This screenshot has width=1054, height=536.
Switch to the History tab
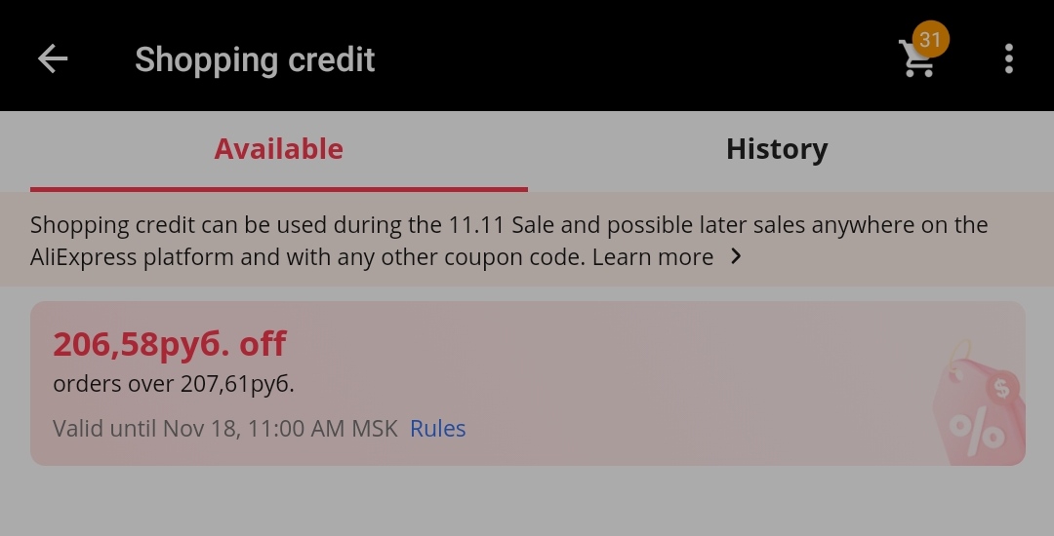click(777, 149)
